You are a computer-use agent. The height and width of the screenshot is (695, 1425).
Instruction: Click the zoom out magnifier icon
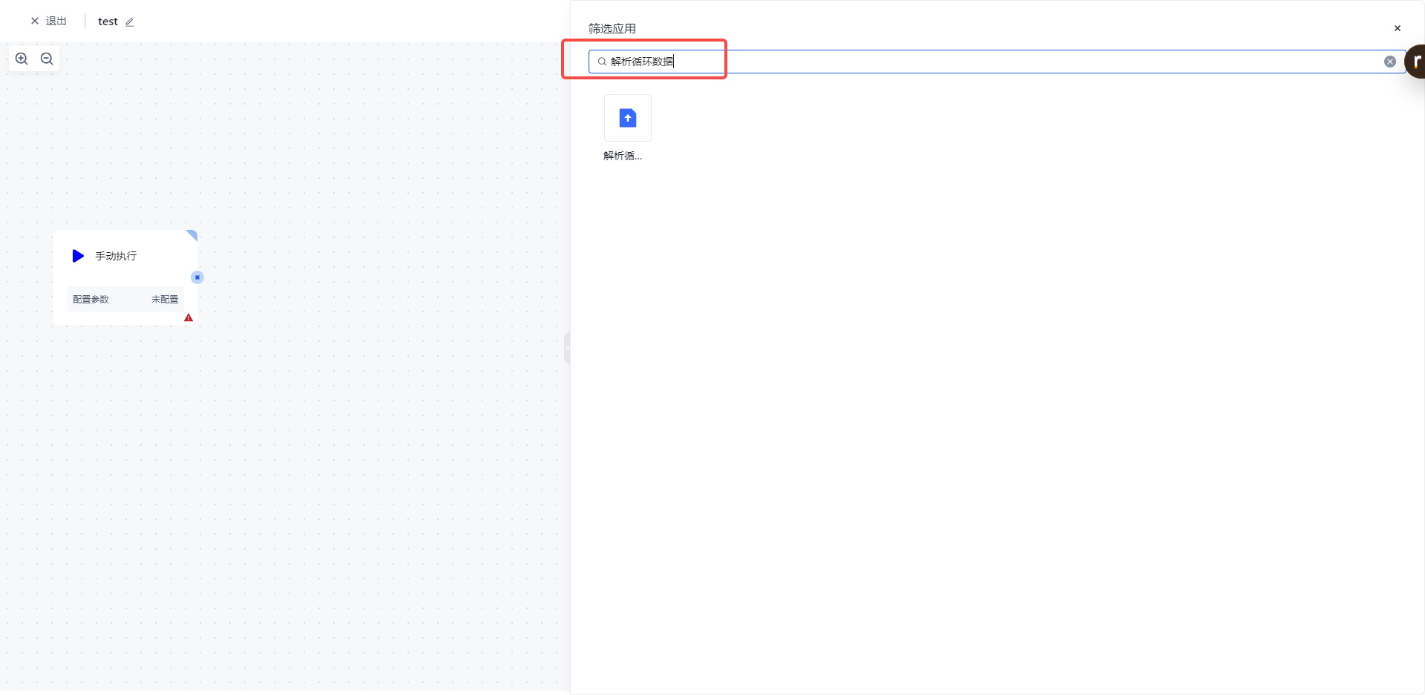pyautogui.click(x=47, y=59)
